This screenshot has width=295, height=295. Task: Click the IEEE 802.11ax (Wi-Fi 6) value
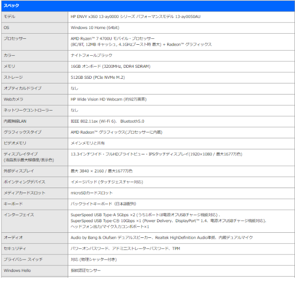tap(107, 121)
